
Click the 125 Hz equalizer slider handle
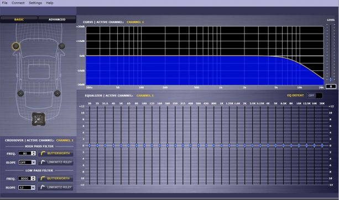pyautogui.click(x=152, y=146)
